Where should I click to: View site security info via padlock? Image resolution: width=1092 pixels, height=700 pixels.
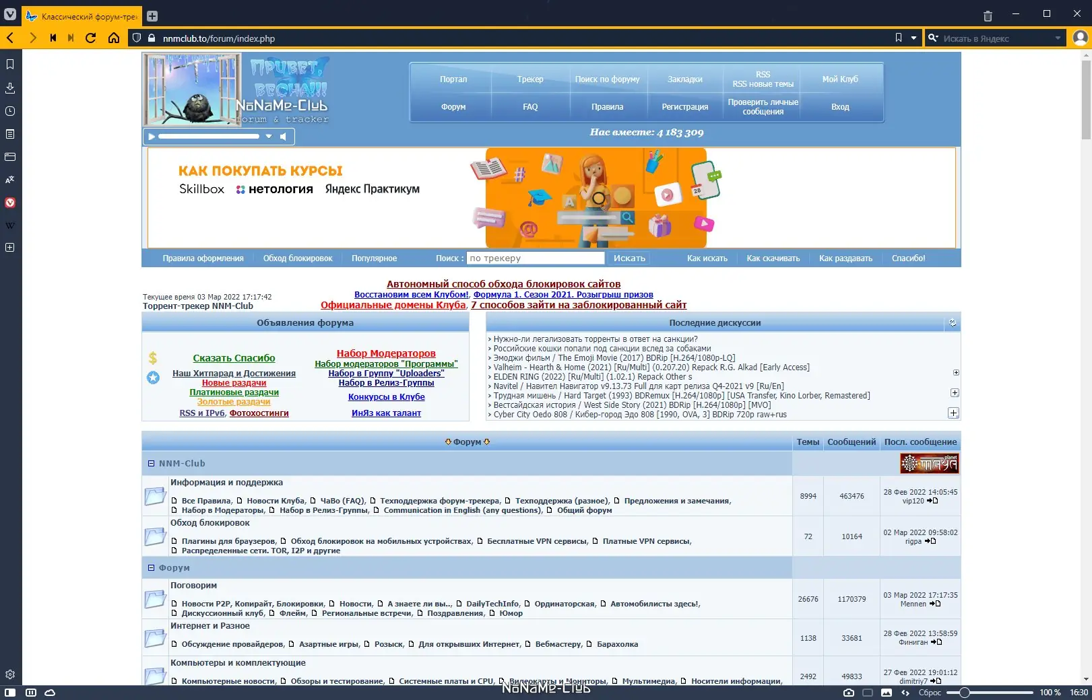point(152,38)
